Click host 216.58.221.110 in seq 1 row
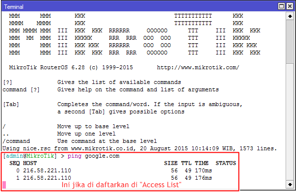Image resolution: width=296 pixels, height=192 pixels. coord(47,178)
